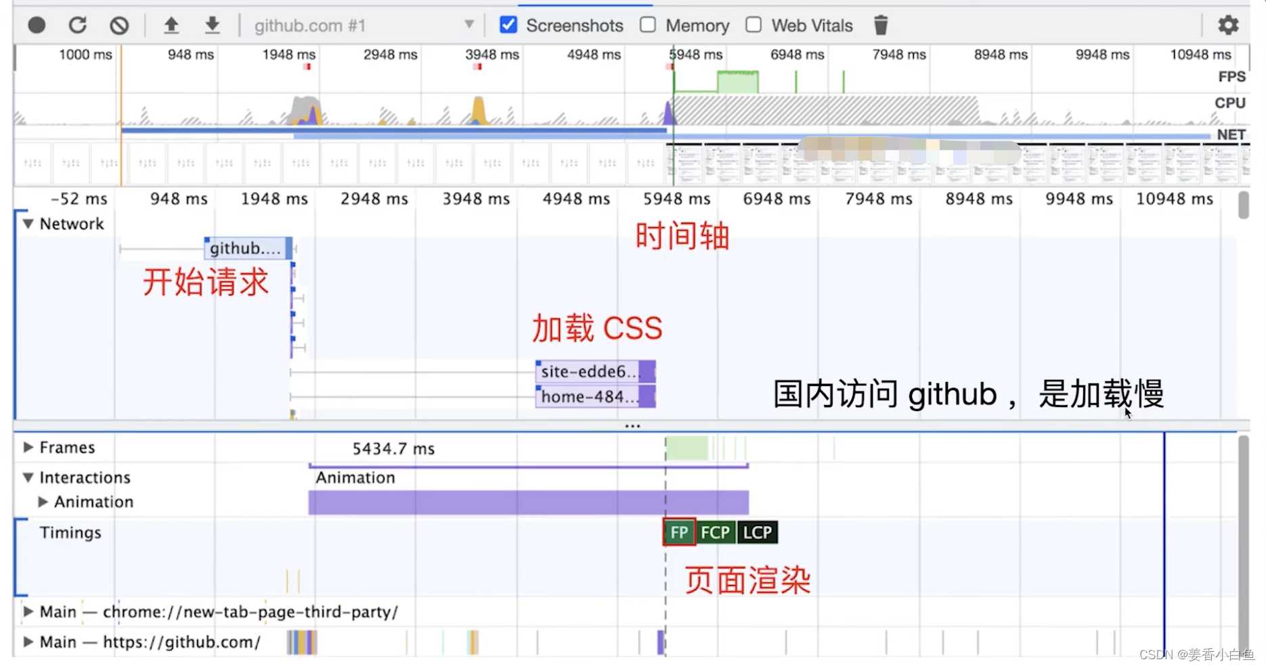Enable the Web Vitals checkbox
The image size is (1266, 668).
pyautogui.click(x=754, y=25)
